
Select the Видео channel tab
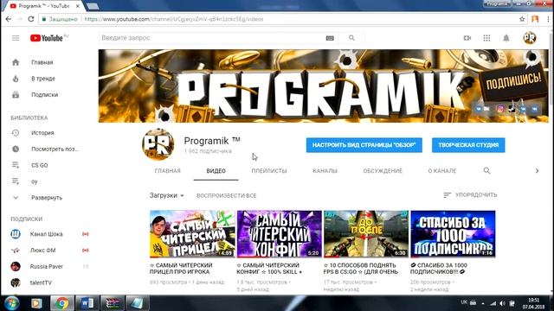pos(216,171)
